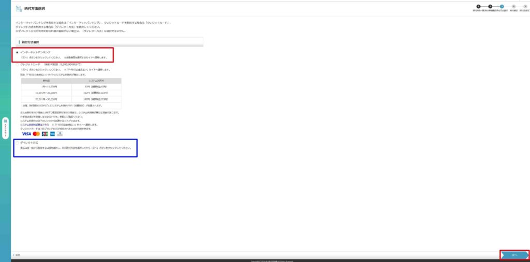Click the 1円~10,000円 fee table row
Image resolution: width=530 pixels, height=262 pixels.
(71, 87)
